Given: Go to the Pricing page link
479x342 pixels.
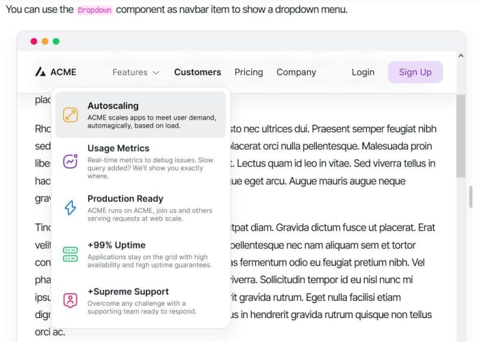Looking at the screenshot, I should pos(248,72).
